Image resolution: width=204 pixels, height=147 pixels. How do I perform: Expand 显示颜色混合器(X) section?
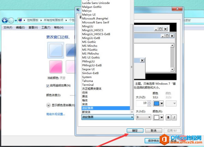48,105
